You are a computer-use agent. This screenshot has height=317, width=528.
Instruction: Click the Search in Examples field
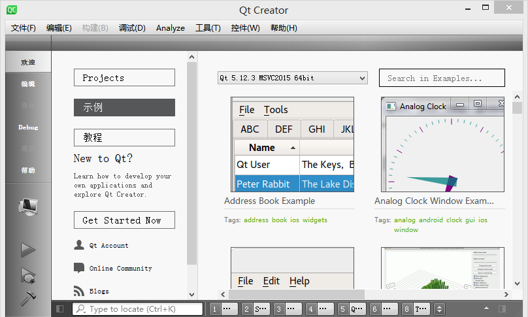point(442,78)
